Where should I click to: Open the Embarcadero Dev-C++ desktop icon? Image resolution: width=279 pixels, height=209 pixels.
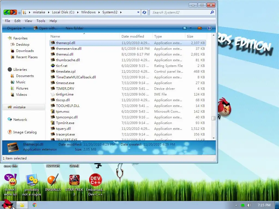tap(96, 180)
